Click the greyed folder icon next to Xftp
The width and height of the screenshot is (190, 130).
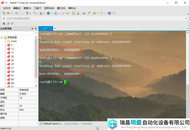[68, 13]
